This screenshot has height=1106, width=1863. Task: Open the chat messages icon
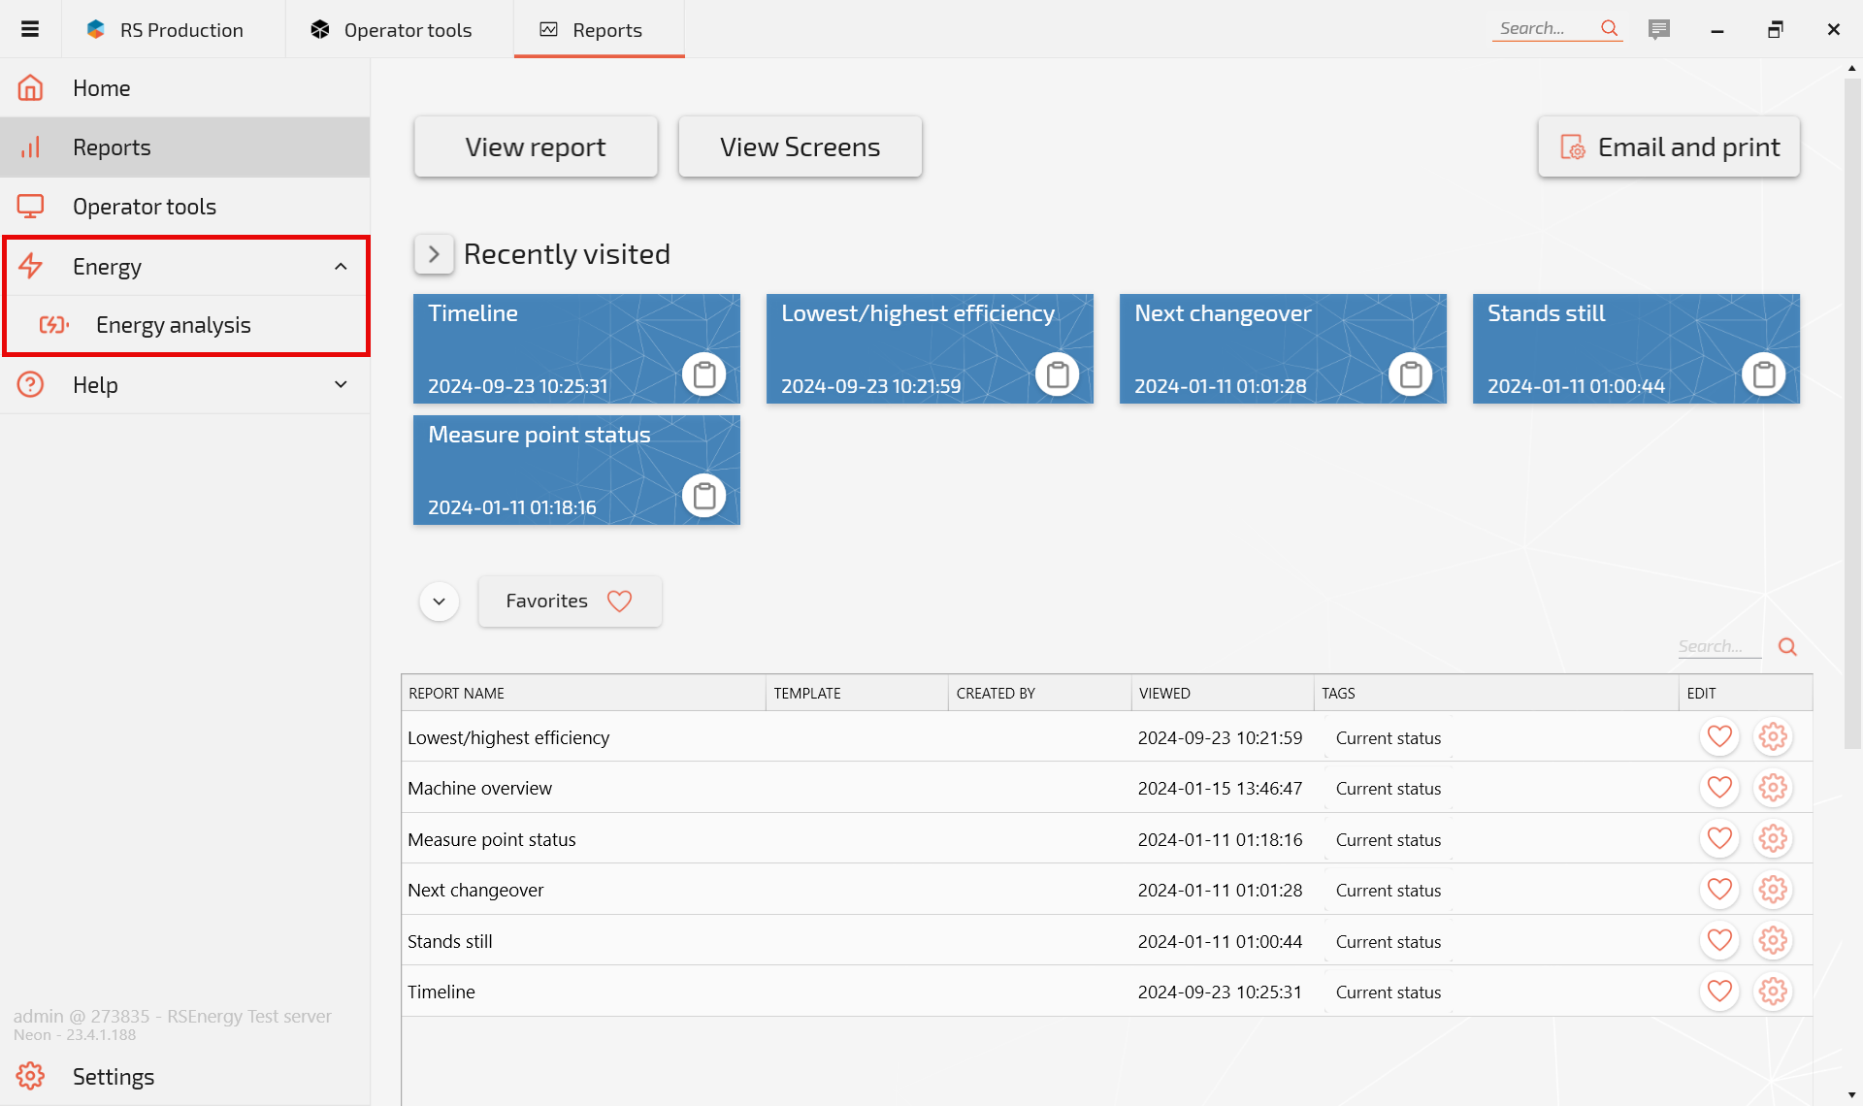coord(1659,29)
